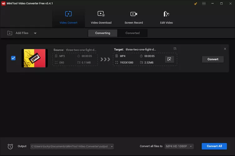235x156 pixels.
Task: Uncheck the file selection checkbox
Action: pyautogui.click(x=13, y=58)
